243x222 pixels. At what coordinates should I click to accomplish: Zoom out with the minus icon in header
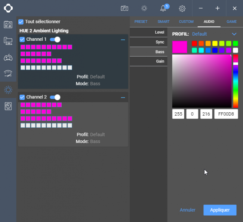201,8
